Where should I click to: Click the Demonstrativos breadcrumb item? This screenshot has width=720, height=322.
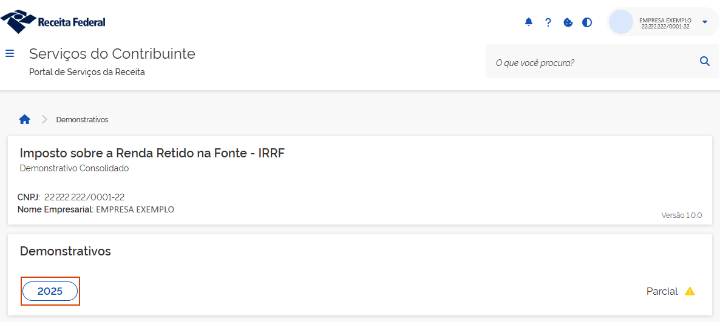pos(82,120)
